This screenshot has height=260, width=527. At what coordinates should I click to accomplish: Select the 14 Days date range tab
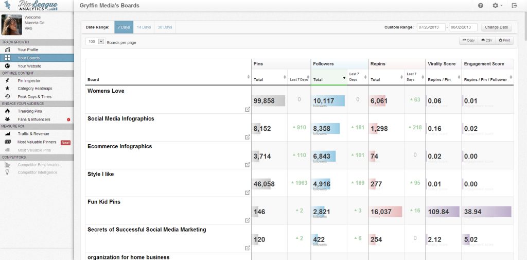[x=144, y=27]
